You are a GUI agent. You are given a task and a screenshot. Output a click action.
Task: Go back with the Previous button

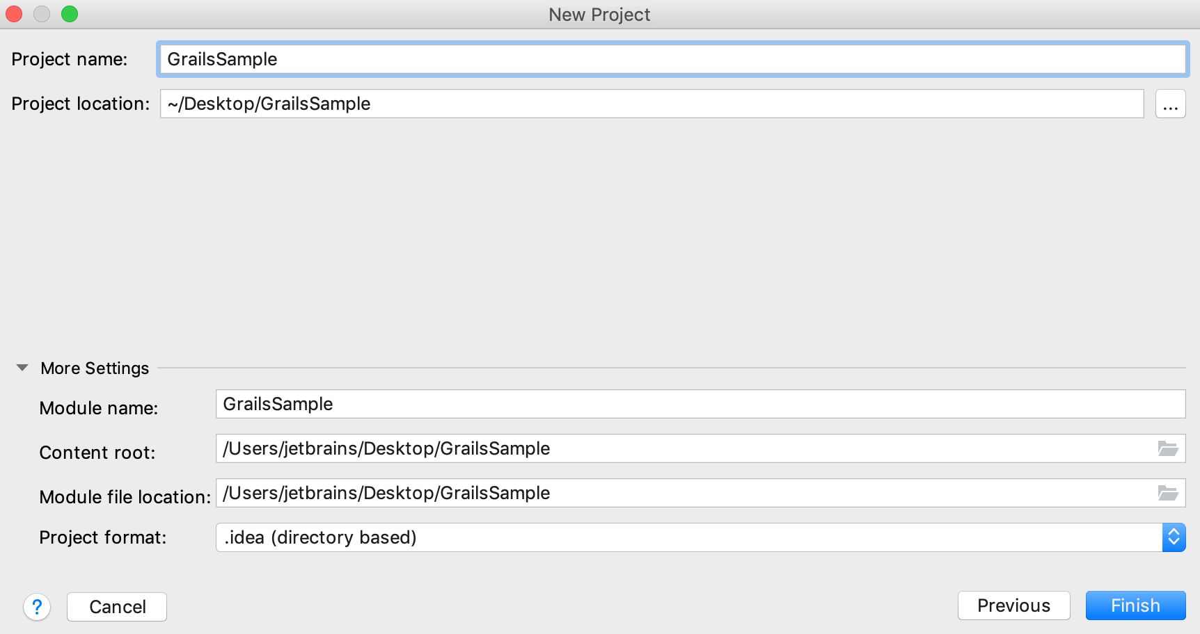click(1013, 605)
